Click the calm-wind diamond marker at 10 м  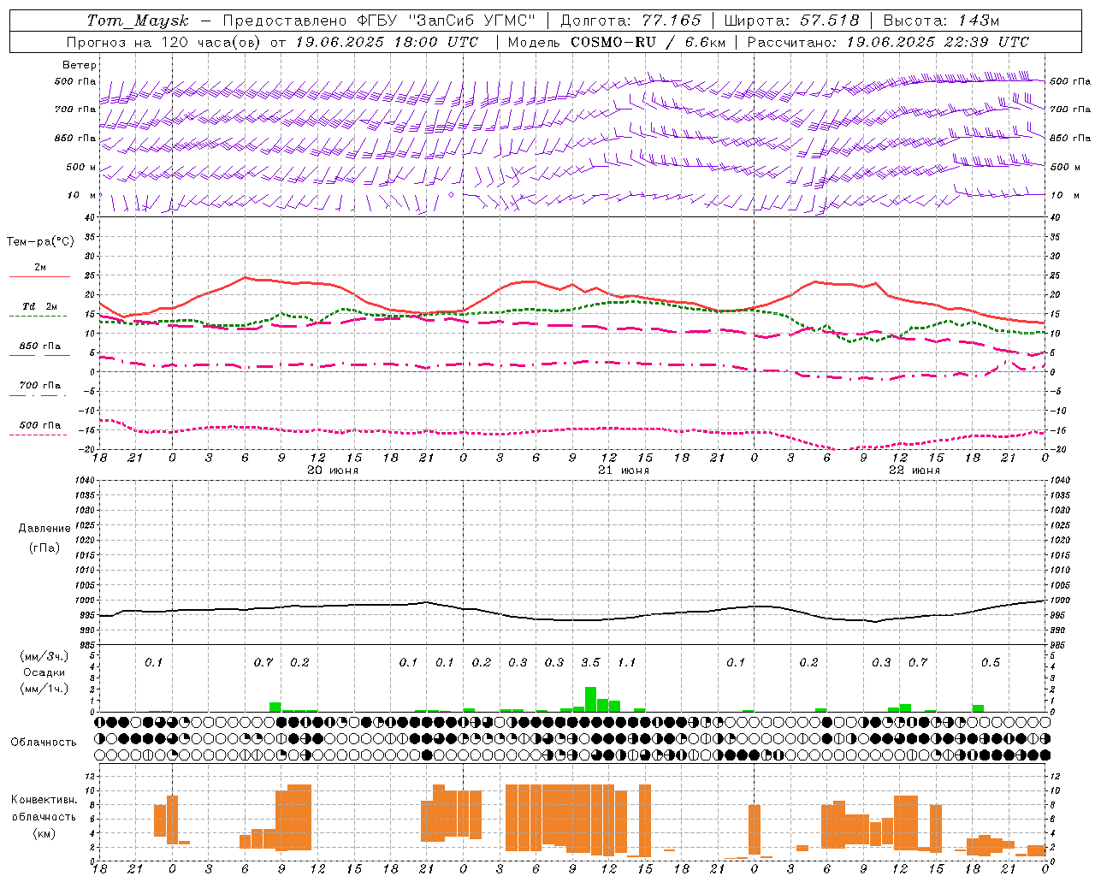click(452, 195)
